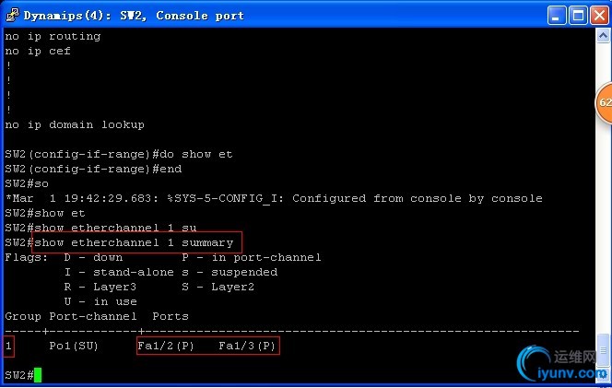The width and height of the screenshot is (612, 388).
Task: Click the scrollbar down arrow
Action: point(603,375)
